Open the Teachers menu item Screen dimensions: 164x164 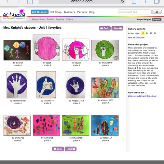tap(69, 12)
